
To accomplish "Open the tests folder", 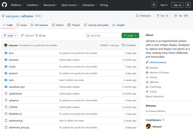I will (11, 80).
